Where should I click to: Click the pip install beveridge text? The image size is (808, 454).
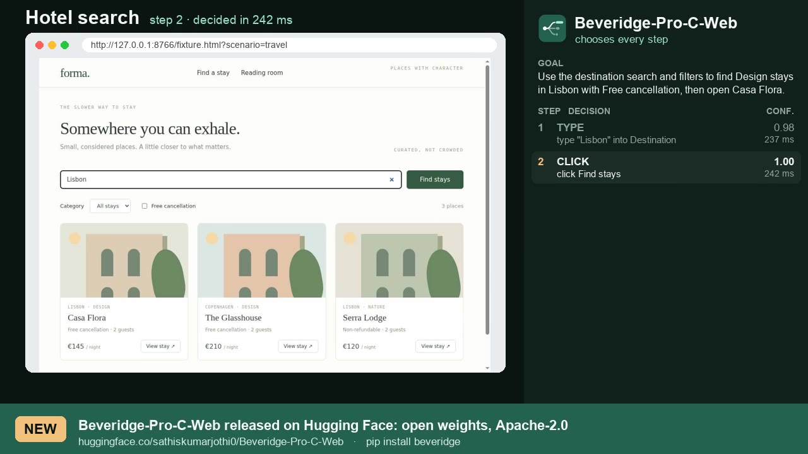pyautogui.click(x=413, y=442)
